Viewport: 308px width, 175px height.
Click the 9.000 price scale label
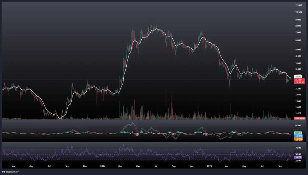[299, 20]
